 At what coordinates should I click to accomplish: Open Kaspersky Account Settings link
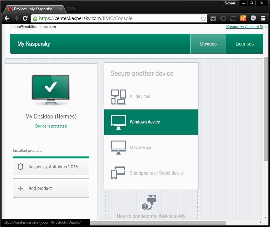coord(244,27)
